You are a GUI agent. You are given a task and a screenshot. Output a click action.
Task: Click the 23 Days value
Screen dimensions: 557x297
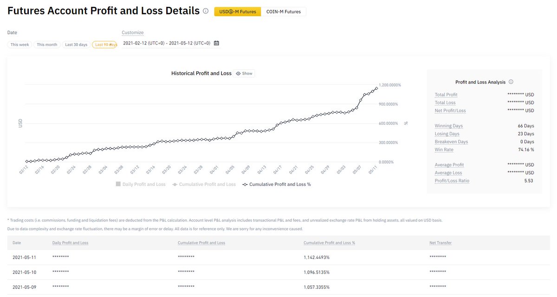526,133
